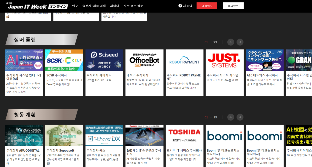Click company name SCSK 주식회사
The image size is (312, 167).
(x=57, y=75)
